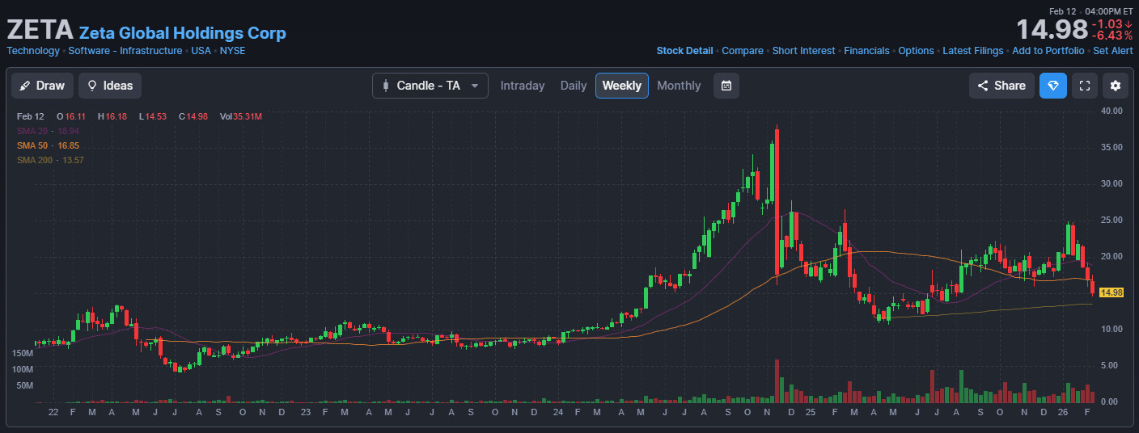Image resolution: width=1139 pixels, height=433 pixels.
Task: Click the 150M volume axis label
Action: coord(23,354)
